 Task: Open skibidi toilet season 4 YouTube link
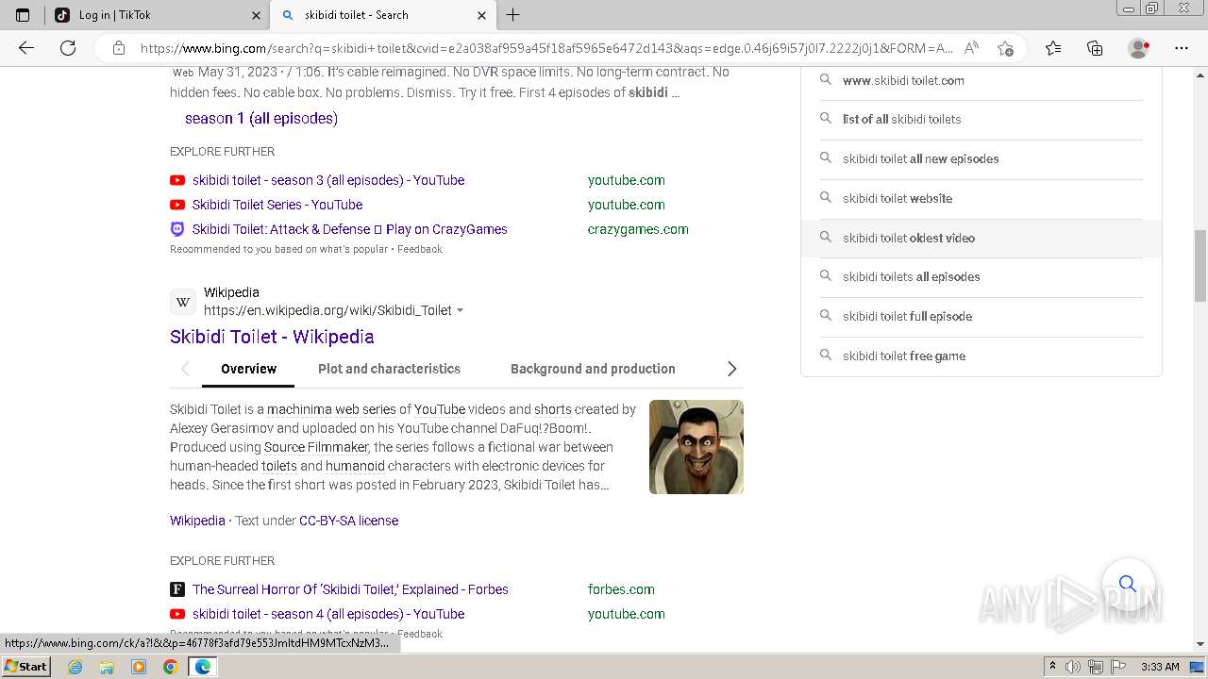point(328,614)
